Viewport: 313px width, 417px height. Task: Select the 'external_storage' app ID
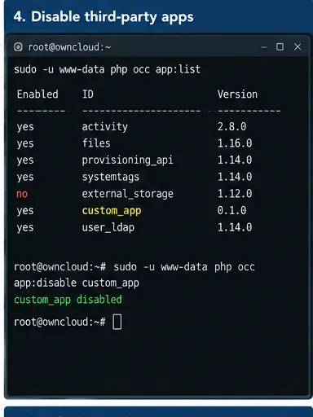[127, 194]
